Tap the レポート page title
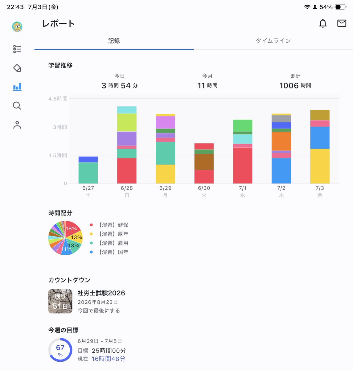The height and width of the screenshot is (370, 353). 58,23
